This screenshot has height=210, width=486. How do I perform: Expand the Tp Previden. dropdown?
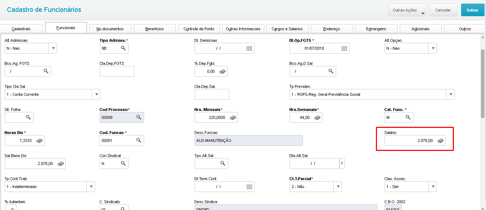(x=450, y=94)
